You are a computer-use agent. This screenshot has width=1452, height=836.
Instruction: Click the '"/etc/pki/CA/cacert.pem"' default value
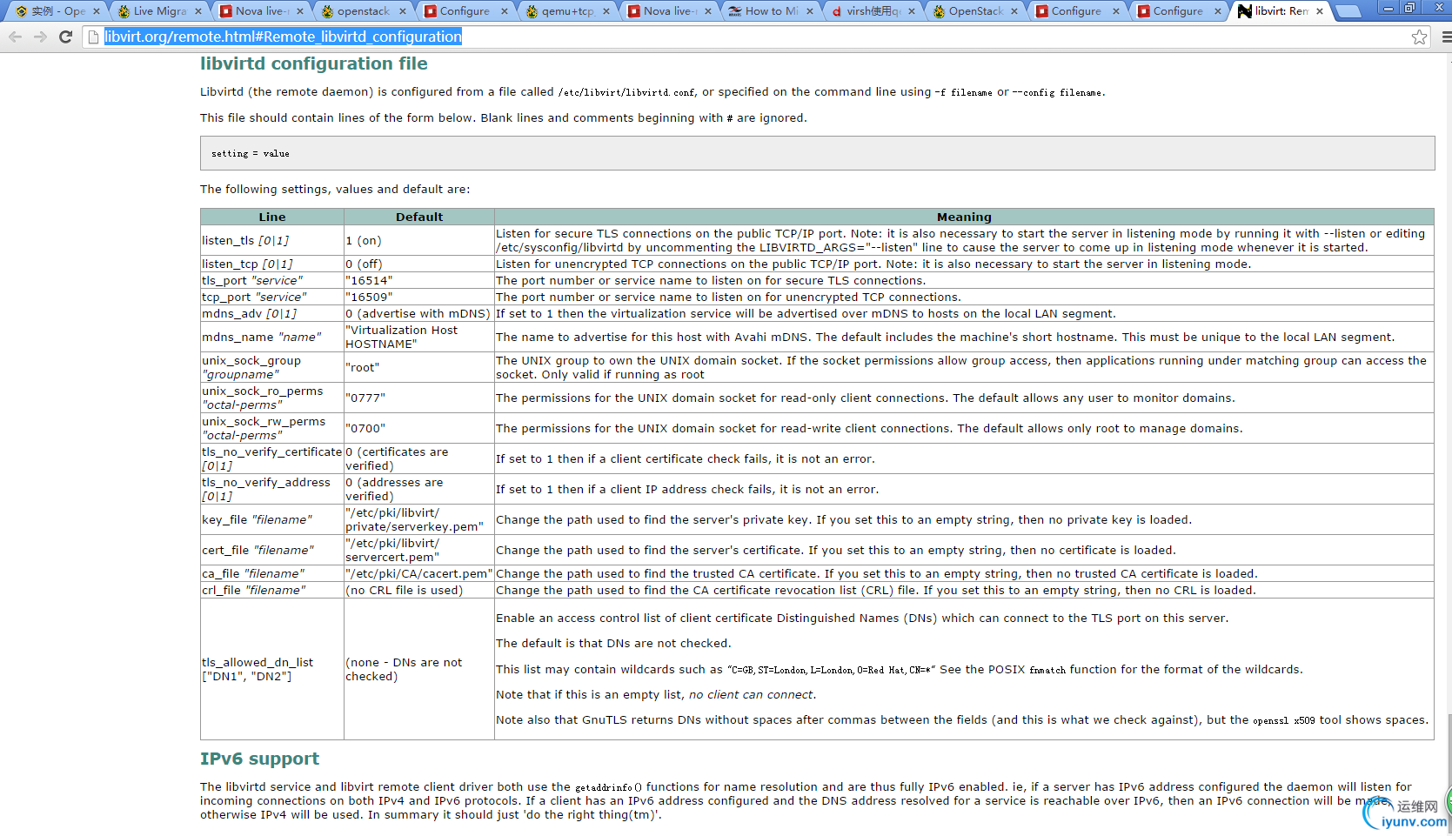(x=419, y=574)
